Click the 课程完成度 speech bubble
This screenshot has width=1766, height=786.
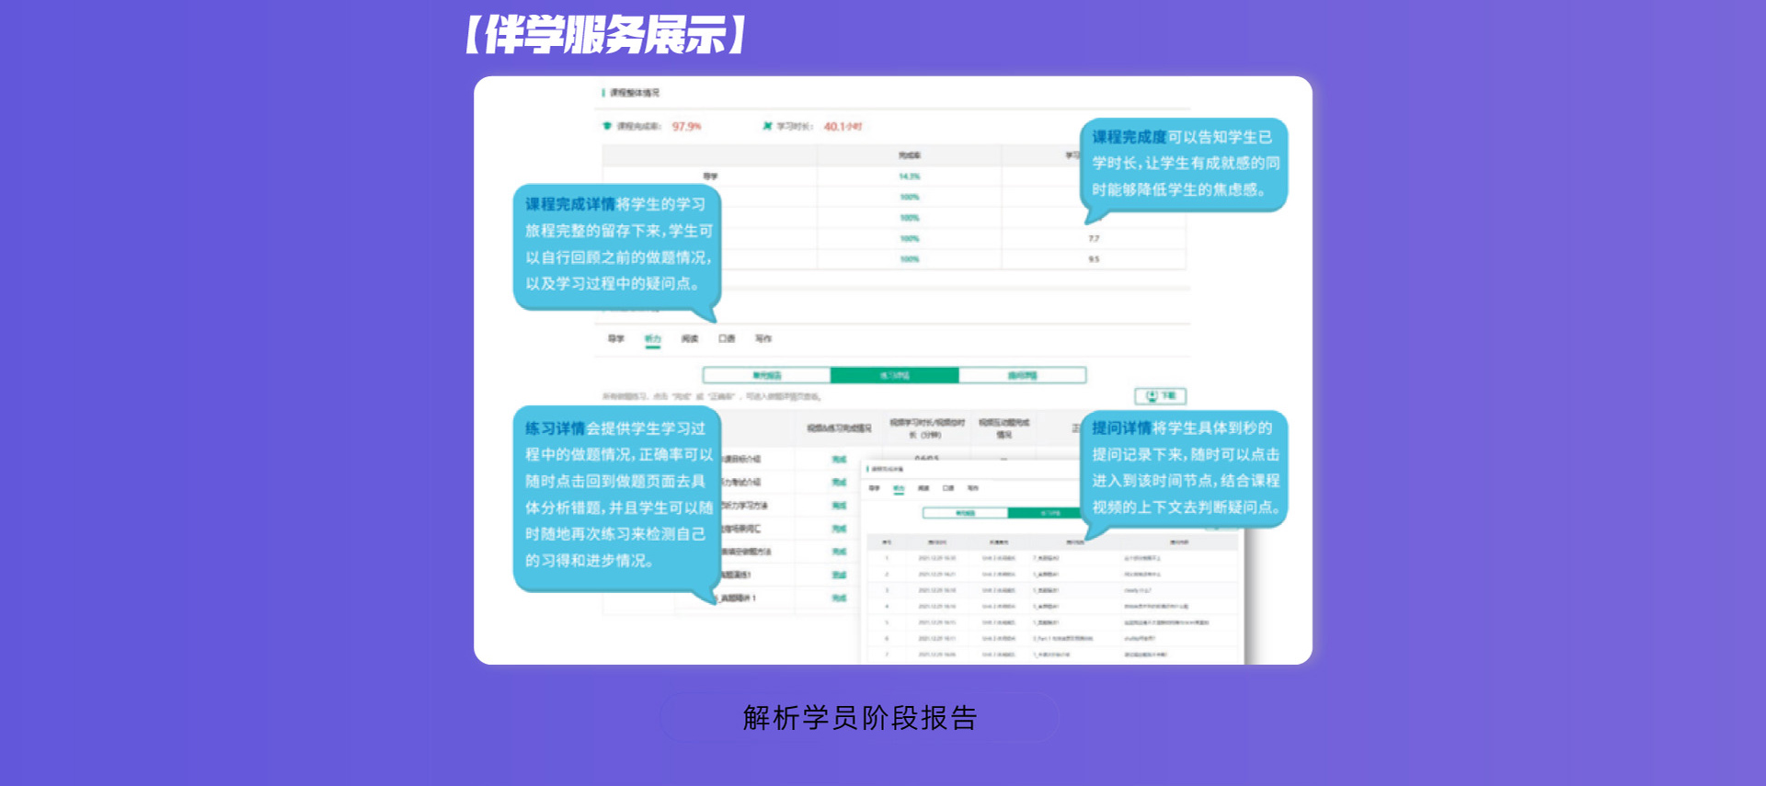tap(1184, 164)
